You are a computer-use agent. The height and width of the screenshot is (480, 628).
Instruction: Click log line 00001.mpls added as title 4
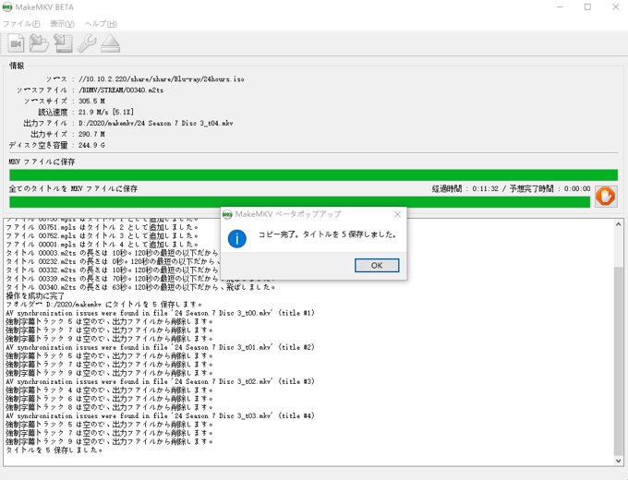(x=102, y=245)
